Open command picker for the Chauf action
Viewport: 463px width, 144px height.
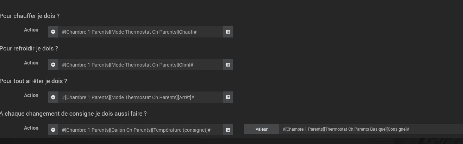click(228, 32)
